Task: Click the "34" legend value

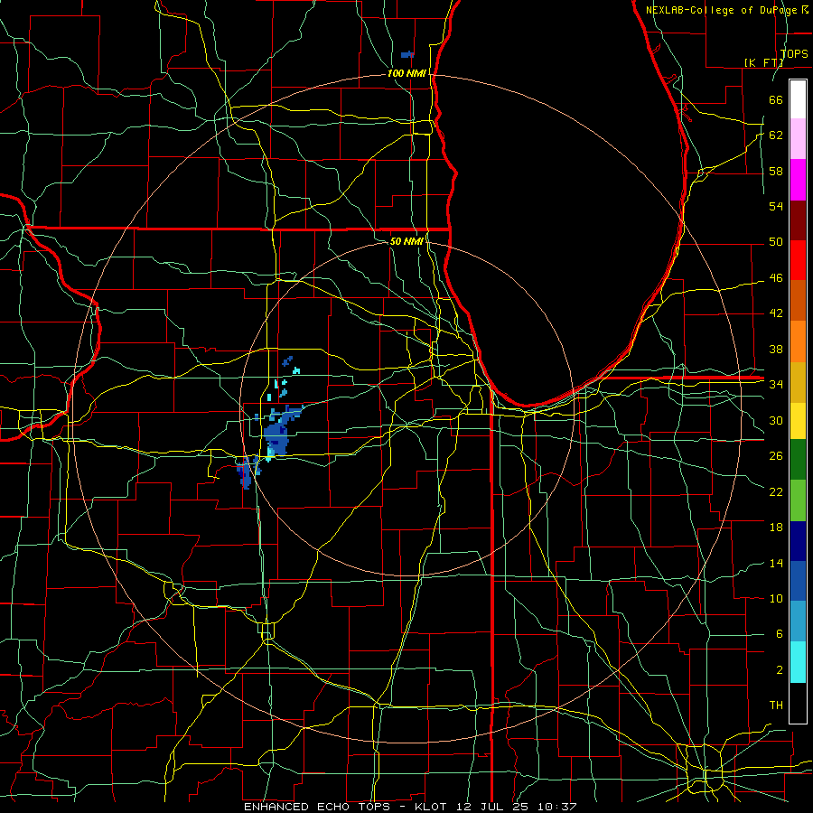Action: click(776, 384)
